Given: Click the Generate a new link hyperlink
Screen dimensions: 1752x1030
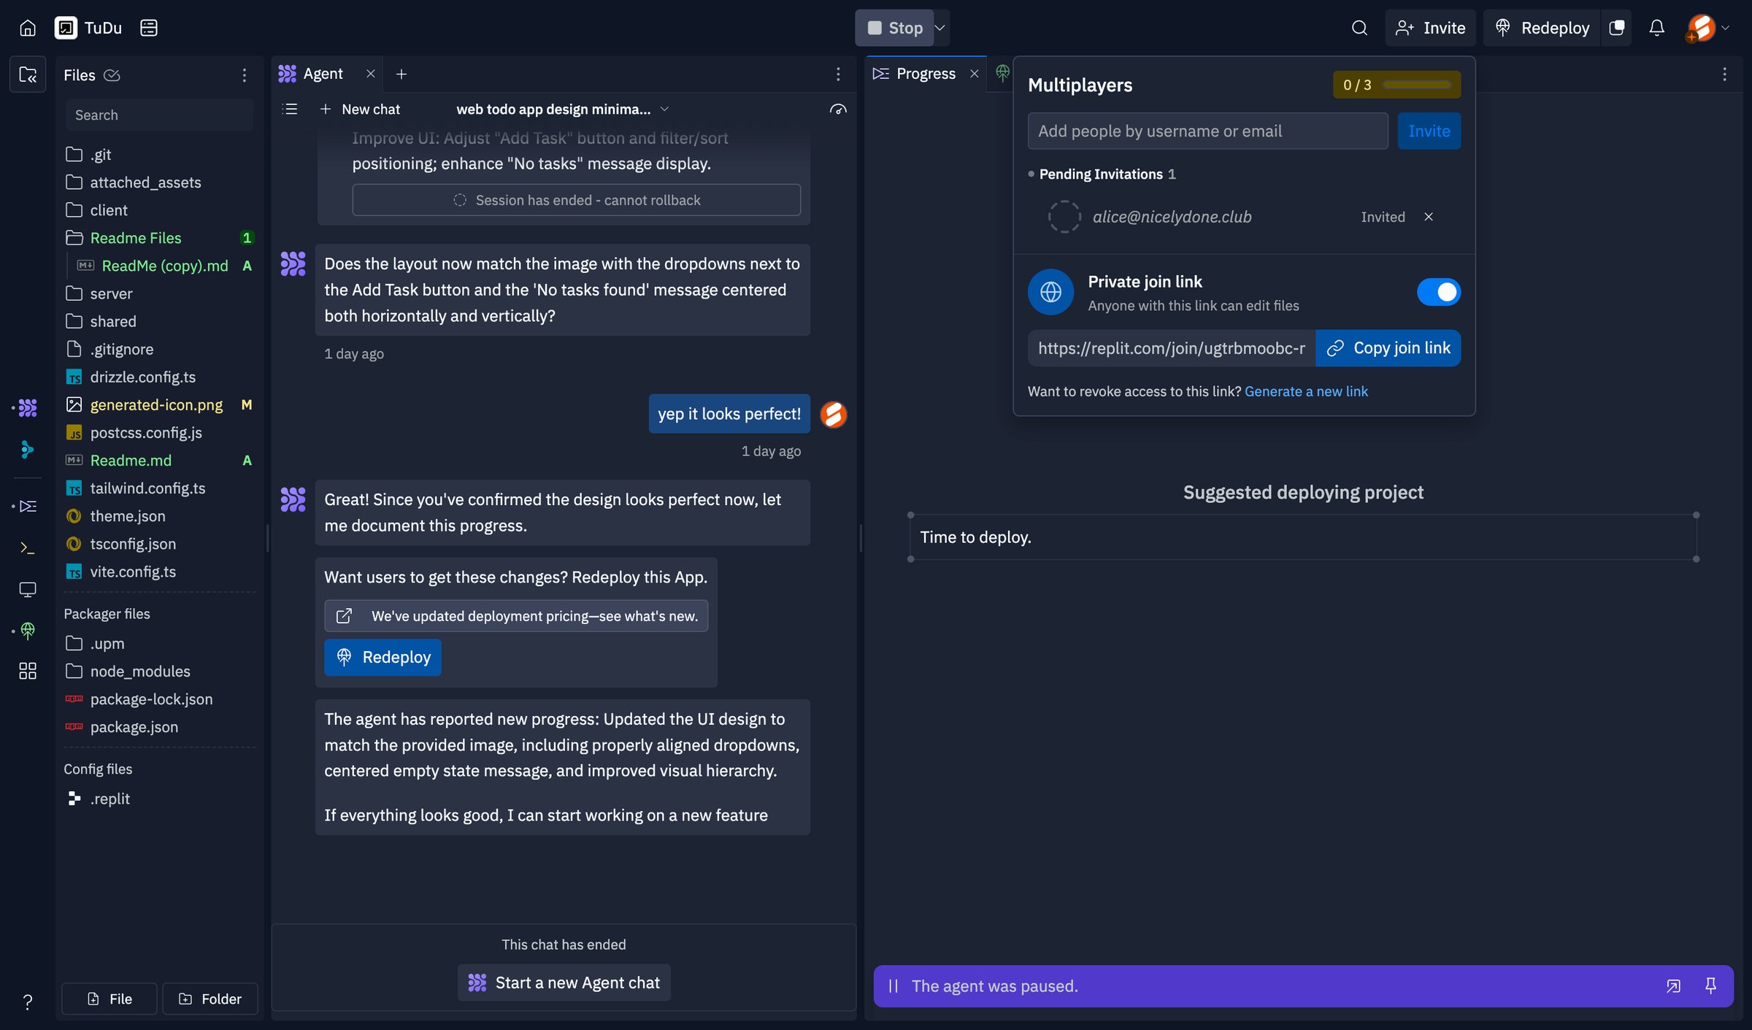Looking at the screenshot, I should (x=1306, y=391).
